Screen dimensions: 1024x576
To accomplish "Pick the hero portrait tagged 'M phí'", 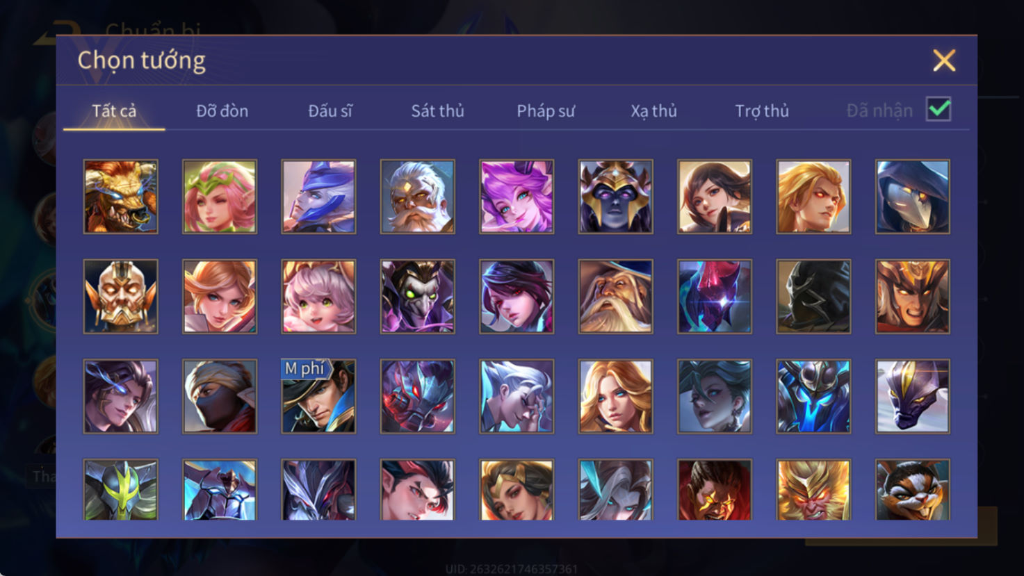I will [318, 396].
